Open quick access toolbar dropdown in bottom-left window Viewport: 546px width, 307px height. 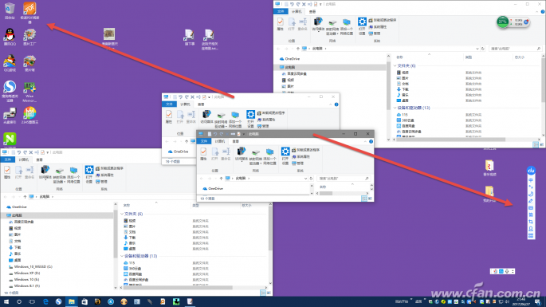(48, 152)
